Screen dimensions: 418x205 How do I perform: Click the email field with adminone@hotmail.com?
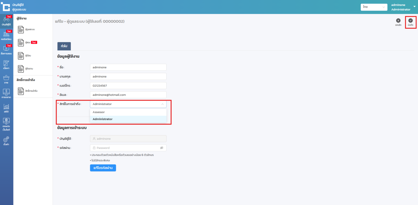[x=128, y=95]
